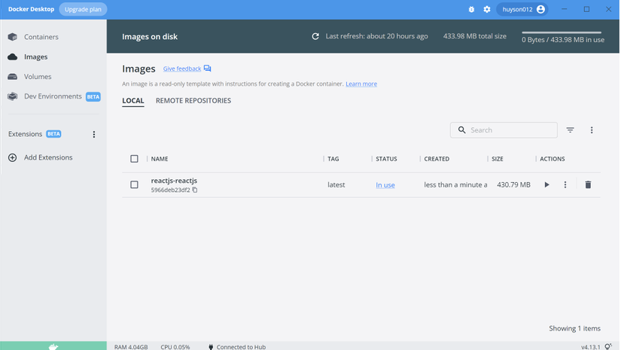
Task: Click the latest tag cell
Action: click(x=336, y=185)
